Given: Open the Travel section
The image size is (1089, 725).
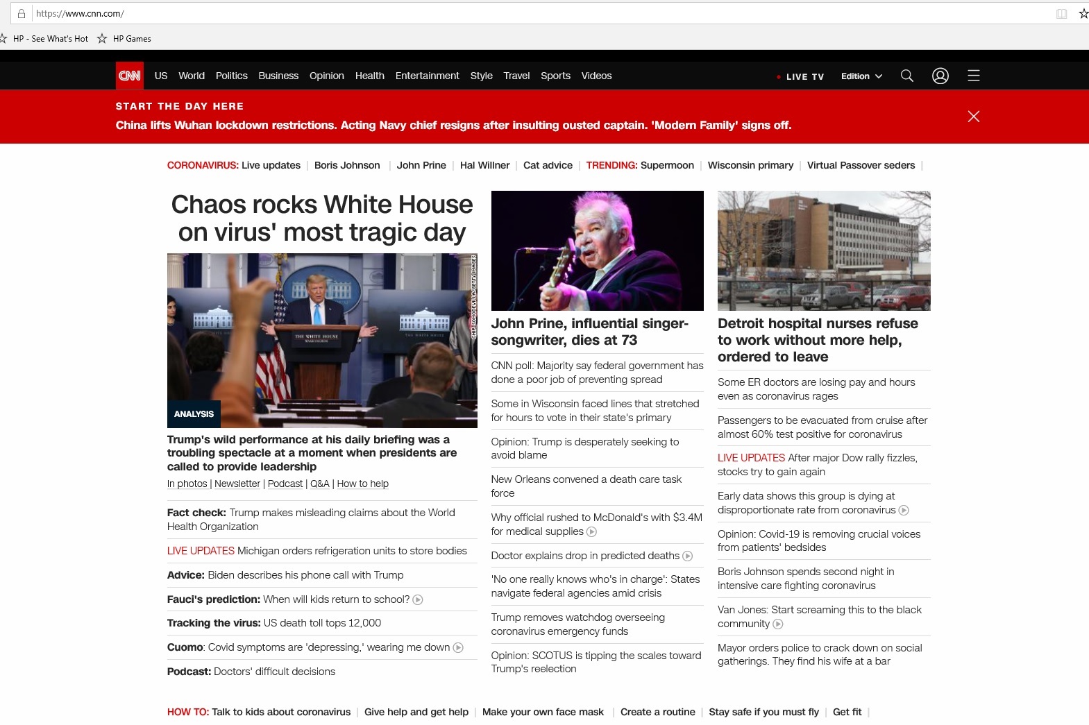Looking at the screenshot, I should click(x=516, y=76).
